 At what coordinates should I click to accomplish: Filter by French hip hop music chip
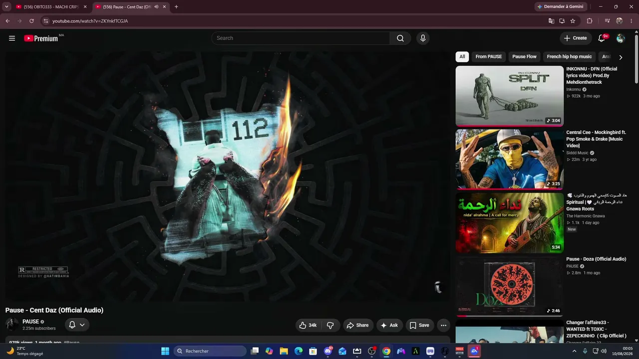(569, 57)
